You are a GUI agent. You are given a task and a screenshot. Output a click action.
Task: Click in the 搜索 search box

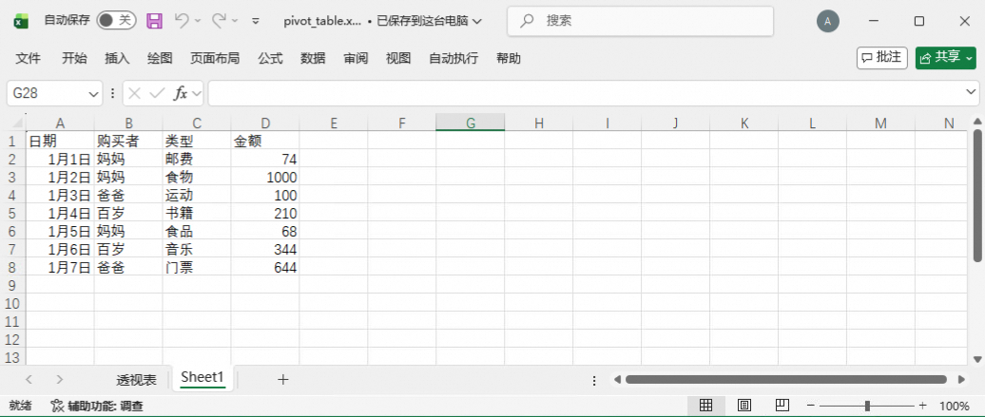[x=640, y=21]
